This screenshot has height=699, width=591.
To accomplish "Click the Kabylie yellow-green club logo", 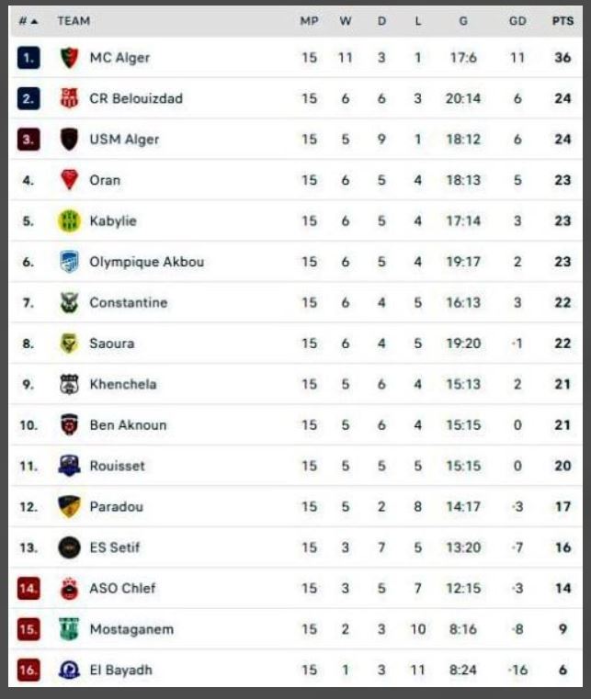I will tap(69, 220).
